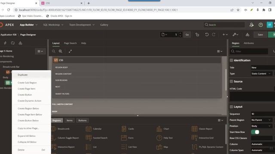The width and height of the screenshot is (275, 154).
Task: Collapse the Source property group
Action: coord(231,81)
